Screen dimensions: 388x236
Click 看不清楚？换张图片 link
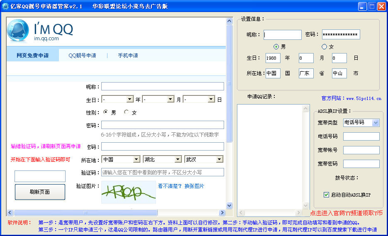pyautogui.click(x=181, y=186)
